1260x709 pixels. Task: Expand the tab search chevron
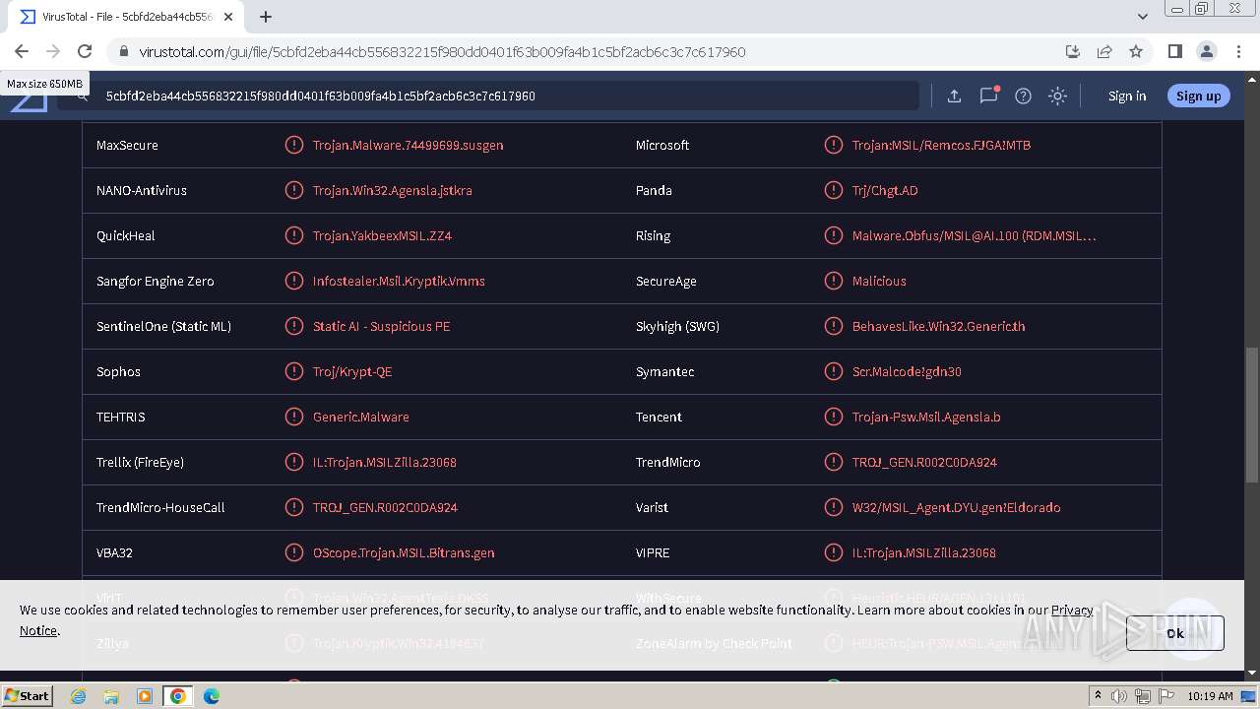tap(1143, 17)
